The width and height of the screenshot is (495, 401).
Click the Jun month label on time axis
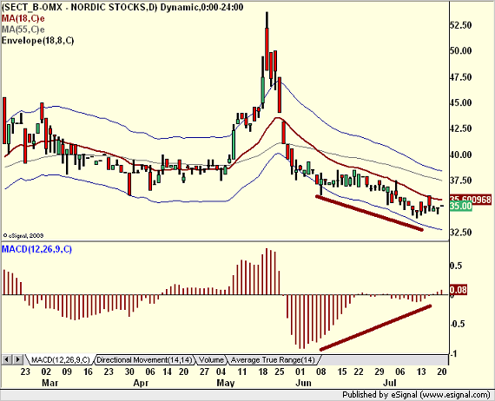coord(303,383)
